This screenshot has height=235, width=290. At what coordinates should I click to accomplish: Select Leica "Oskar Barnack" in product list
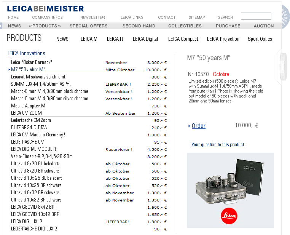click(32, 62)
